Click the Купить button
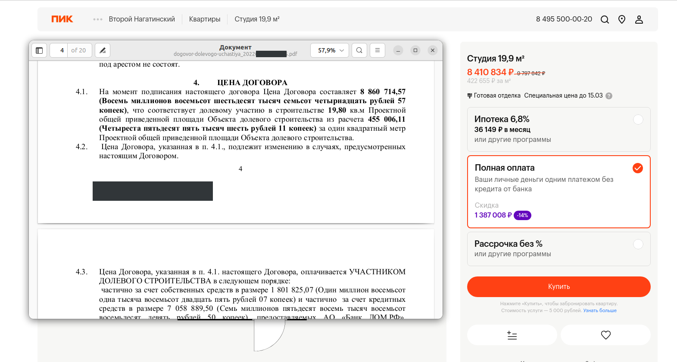This screenshot has width=677, height=362. click(559, 287)
